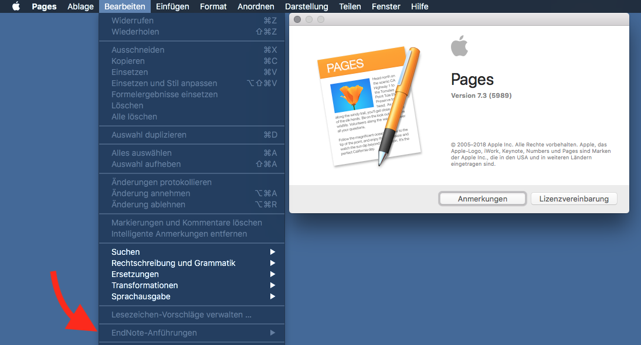Select Alles auswählen menu item
The width and height of the screenshot is (641, 345).
[192, 153]
